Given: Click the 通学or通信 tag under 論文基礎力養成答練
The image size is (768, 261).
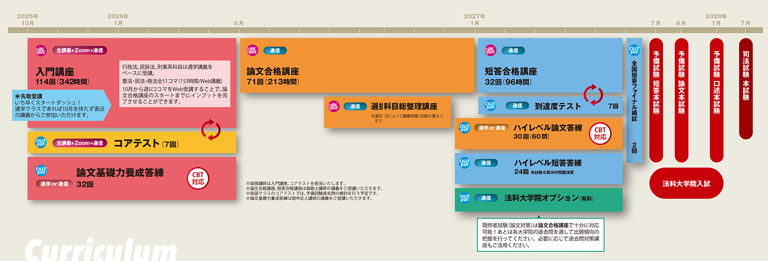Looking at the screenshot, I should (54, 184).
